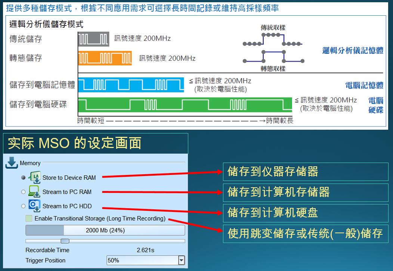This screenshot has height=271, width=393.
Task: Select Stream to PC RAM radio button
Action: click(x=23, y=192)
